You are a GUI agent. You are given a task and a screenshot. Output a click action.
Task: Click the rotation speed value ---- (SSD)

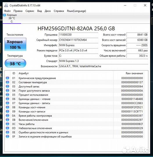137,45
